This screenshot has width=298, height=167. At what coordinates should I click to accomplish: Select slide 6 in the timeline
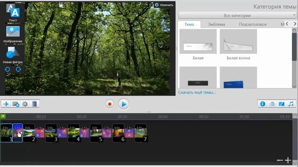tap(118, 133)
